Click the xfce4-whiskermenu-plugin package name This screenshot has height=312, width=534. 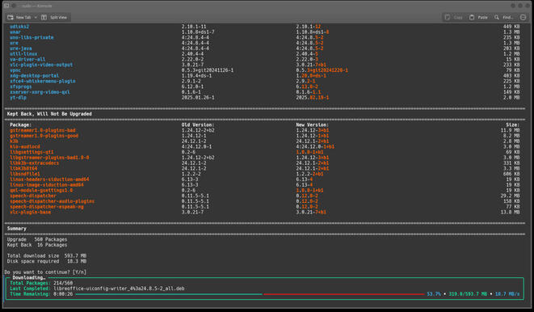click(43, 81)
